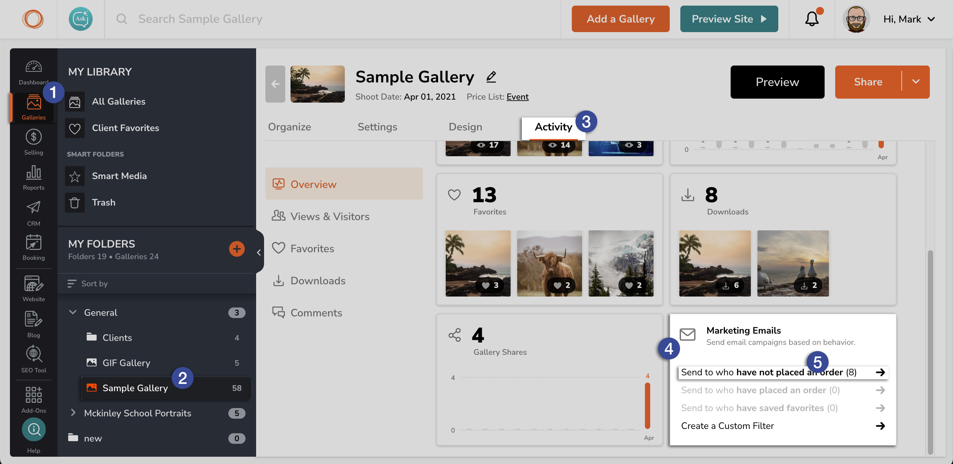
Task: Open the Event price list link
Action: click(x=517, y=97)
